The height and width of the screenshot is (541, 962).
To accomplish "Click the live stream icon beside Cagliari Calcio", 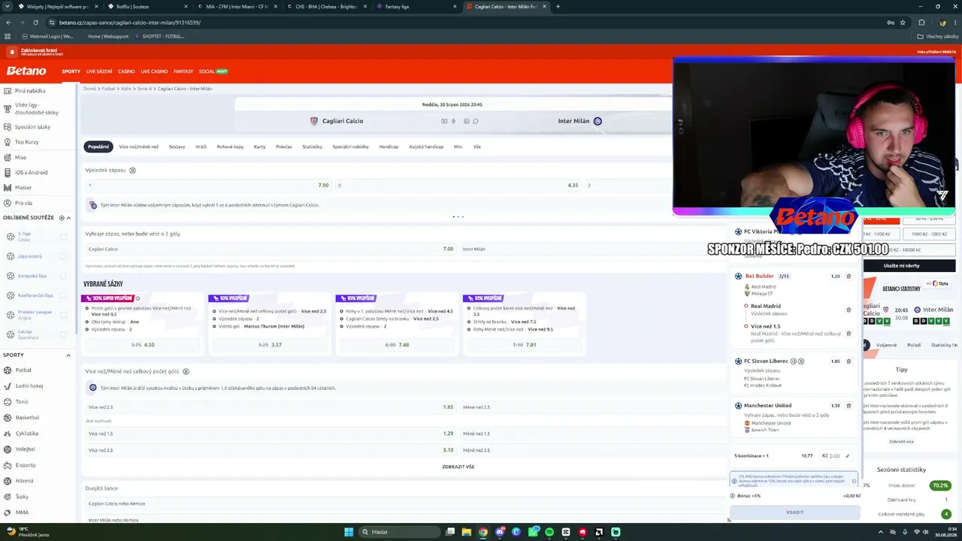I will [x=444, y=121].
